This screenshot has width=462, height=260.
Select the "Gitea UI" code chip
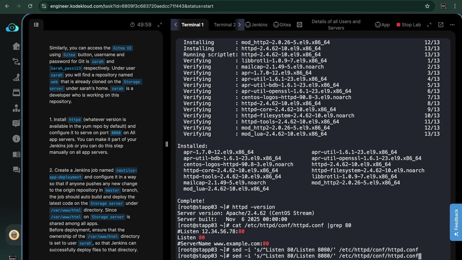pyautogui.click(x=122, y=48)
